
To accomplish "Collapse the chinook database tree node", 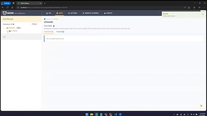I will (x=4, y=28).
